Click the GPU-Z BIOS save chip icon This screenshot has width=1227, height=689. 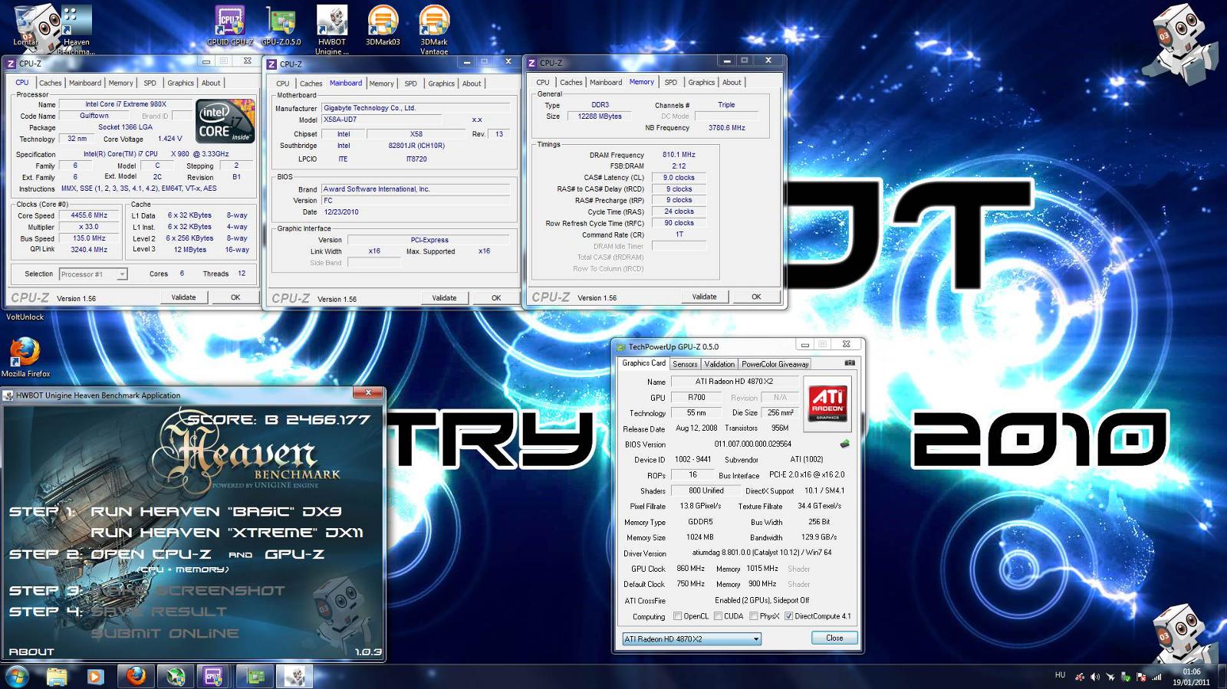pos(844,443)
